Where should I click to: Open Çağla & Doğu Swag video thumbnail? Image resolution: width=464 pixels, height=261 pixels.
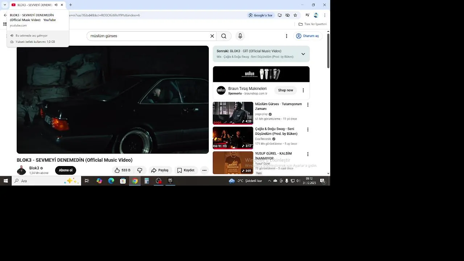[x=233, y=138]
